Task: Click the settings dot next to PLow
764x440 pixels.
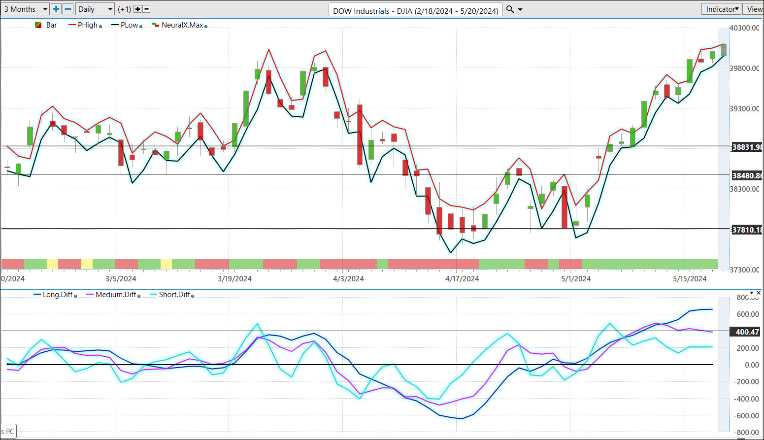Action: (141, 27)
